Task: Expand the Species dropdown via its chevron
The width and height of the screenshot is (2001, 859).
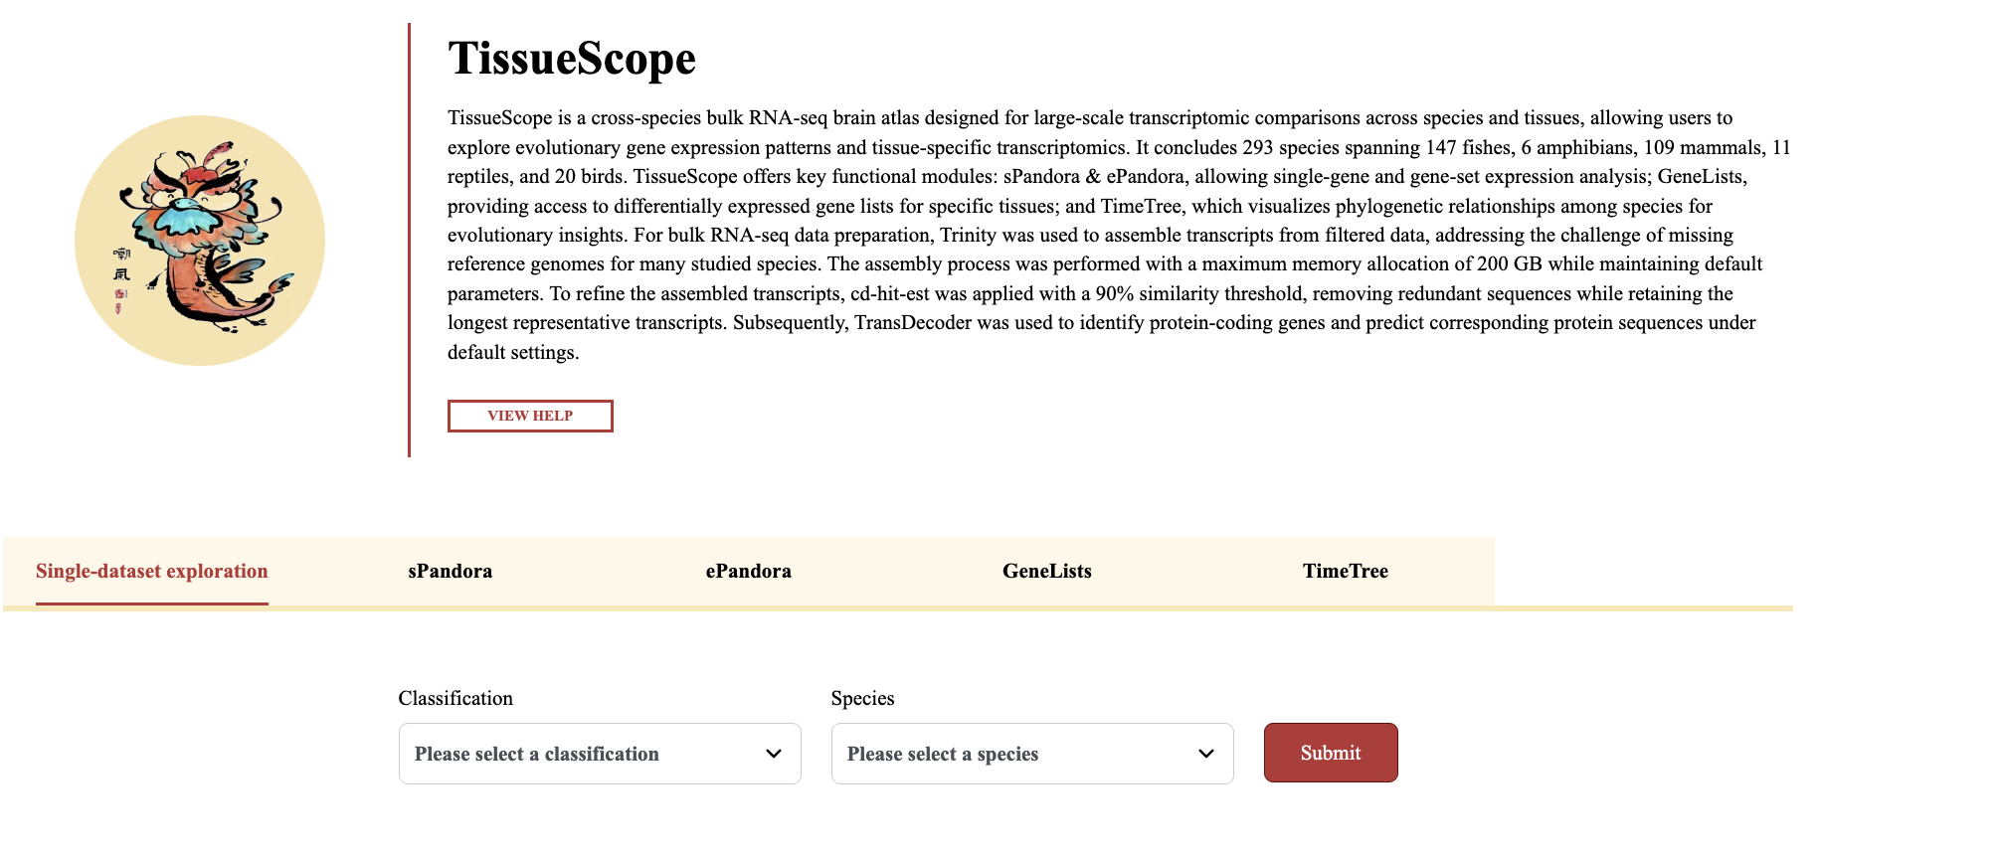Action: [x=1206, y=754]
